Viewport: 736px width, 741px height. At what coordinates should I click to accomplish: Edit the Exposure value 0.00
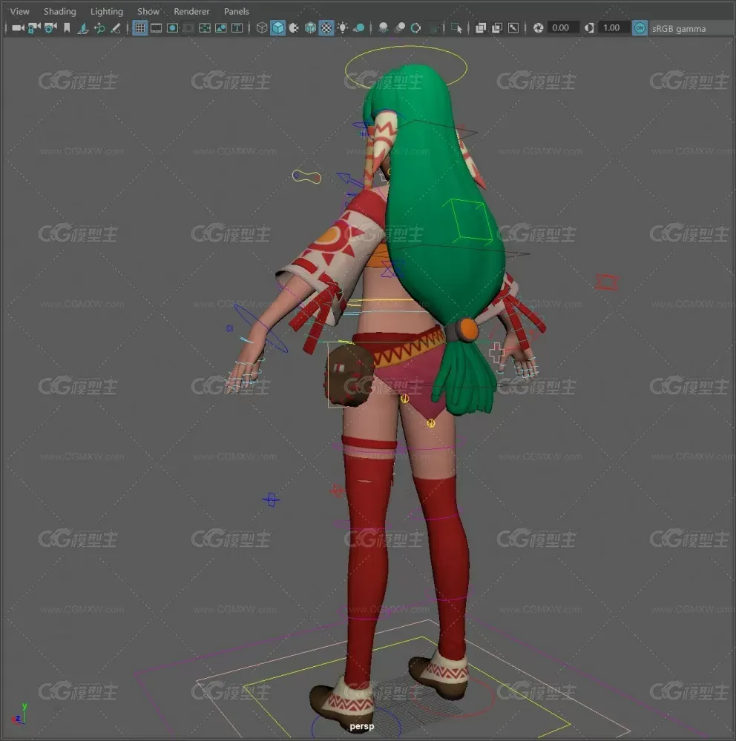point(563,28)
